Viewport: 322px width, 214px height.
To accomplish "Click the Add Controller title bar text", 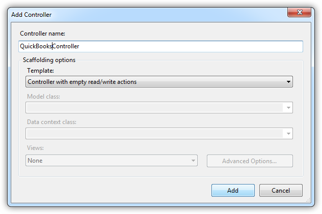I will [x=31, y=15].
